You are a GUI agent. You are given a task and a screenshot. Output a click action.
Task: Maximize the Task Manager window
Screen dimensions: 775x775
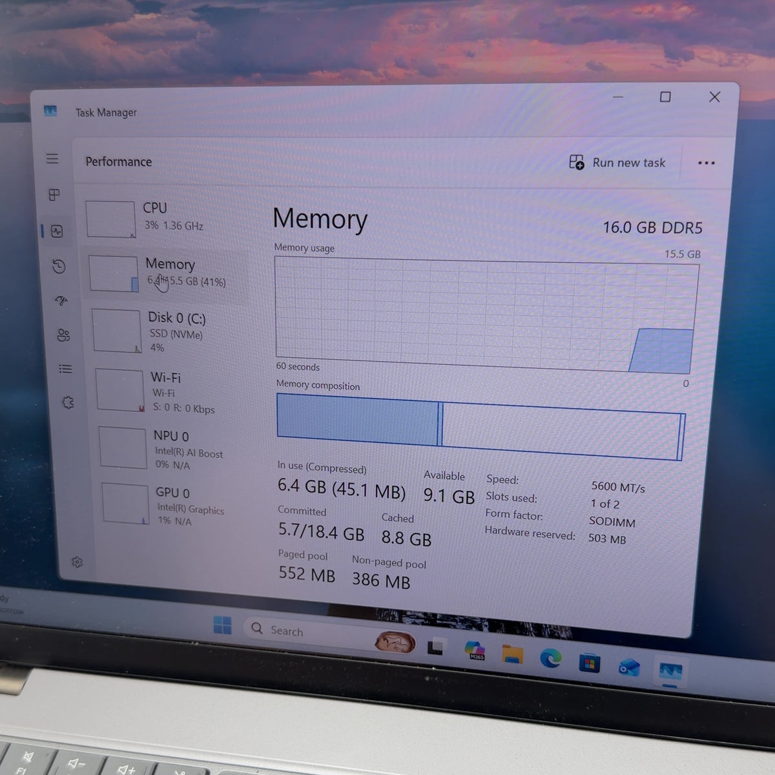[665, 97]
